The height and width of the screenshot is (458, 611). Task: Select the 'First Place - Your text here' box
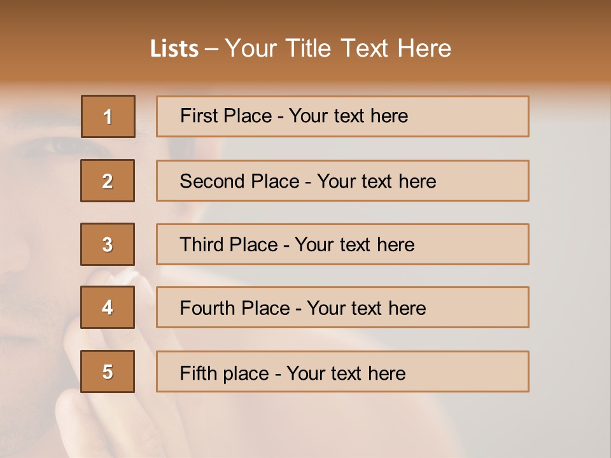[x=342, y=116]
